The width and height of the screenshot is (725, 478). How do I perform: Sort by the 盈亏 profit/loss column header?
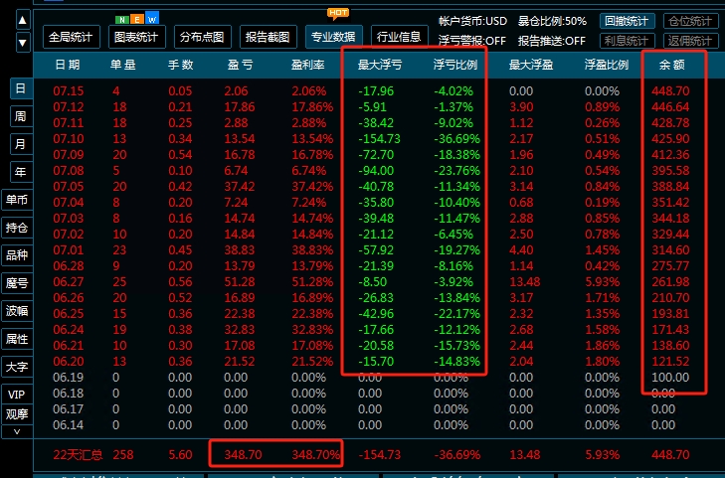click(x=241, y=65)
